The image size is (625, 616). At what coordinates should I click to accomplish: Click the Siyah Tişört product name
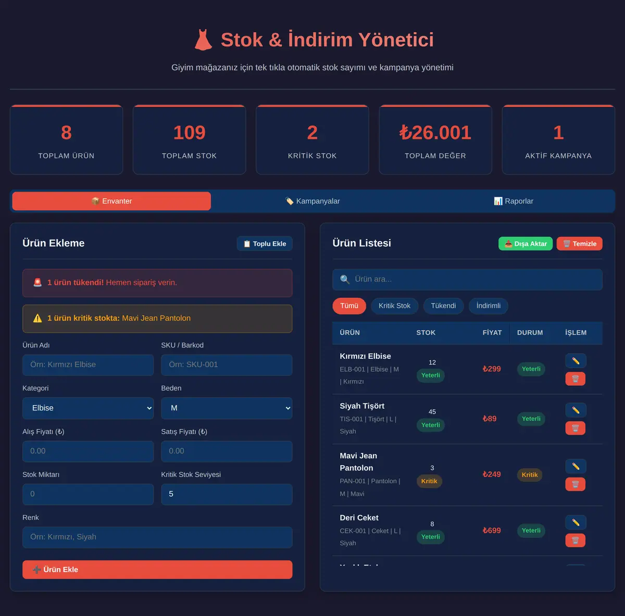pyautogui.click(x=362, y=406)
